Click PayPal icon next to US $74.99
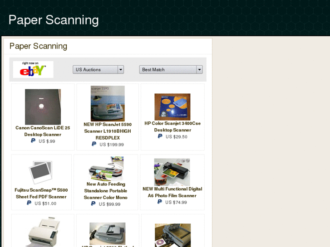Screen dimensions: 330x247 (160, 202)
